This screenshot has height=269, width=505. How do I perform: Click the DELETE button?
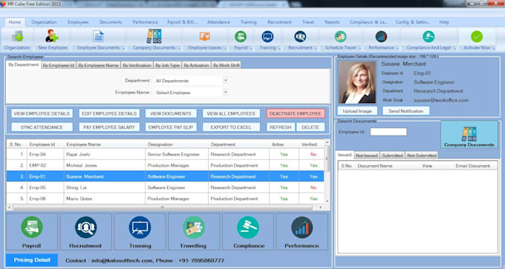pyautogui.click(x=310, y=127)
